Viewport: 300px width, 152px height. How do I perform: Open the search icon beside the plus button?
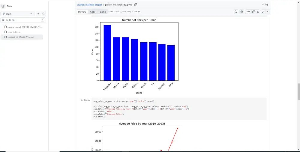click(x=43, y=14)
